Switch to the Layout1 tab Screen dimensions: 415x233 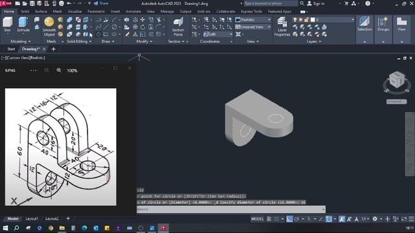pyautogui.click(x=32, y=219)
